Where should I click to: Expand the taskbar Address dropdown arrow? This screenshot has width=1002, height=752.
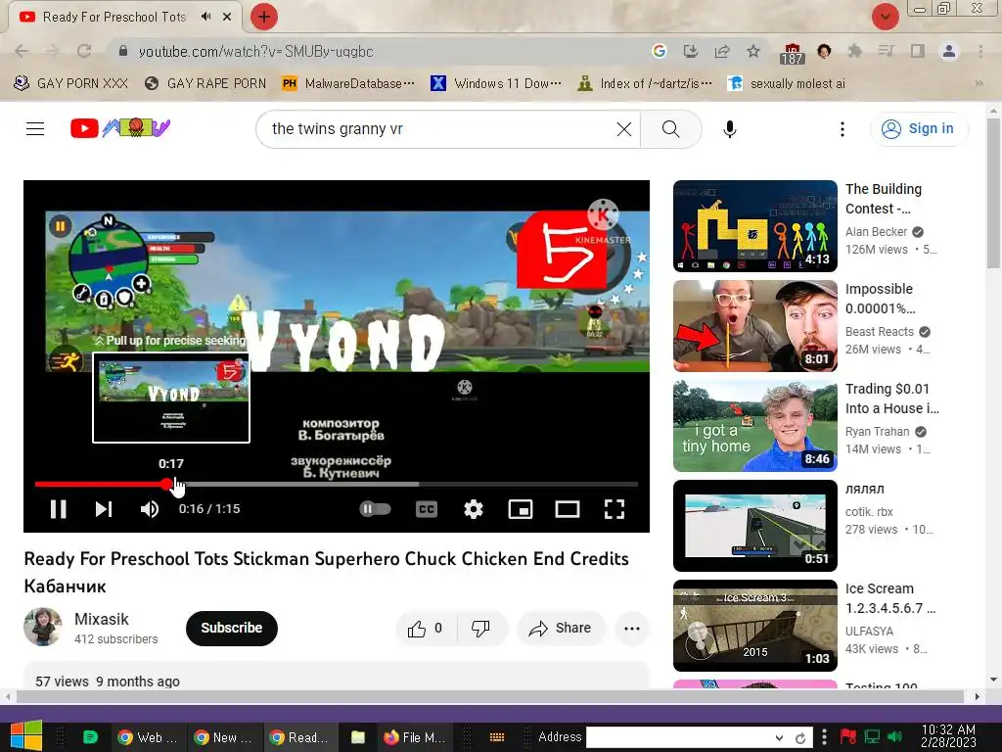[x=779, y=737]
